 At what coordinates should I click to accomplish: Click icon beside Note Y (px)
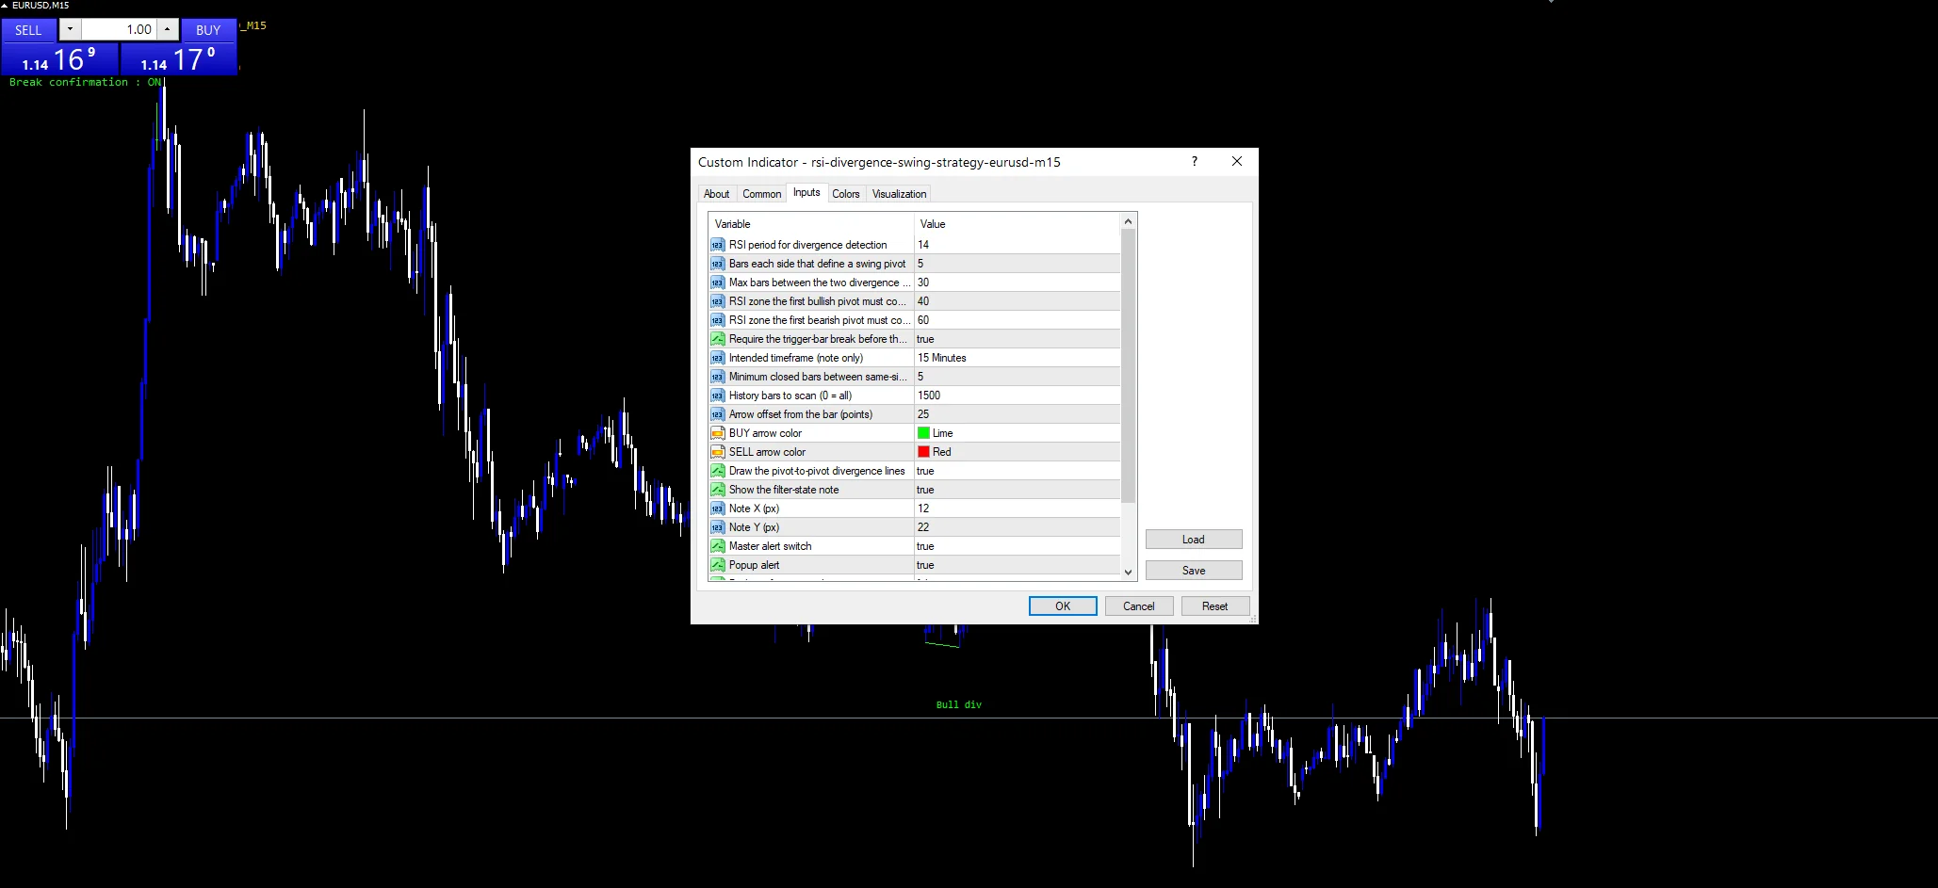pyautogui.click(x=717, y=527)
